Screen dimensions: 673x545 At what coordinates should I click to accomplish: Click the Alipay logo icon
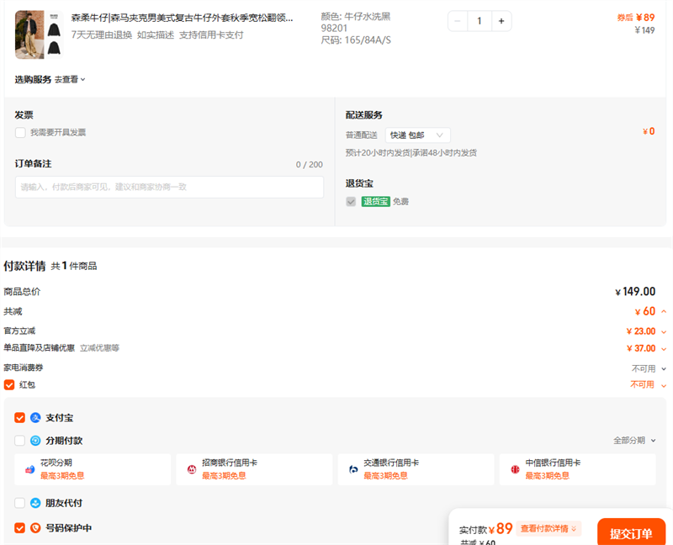35,417
